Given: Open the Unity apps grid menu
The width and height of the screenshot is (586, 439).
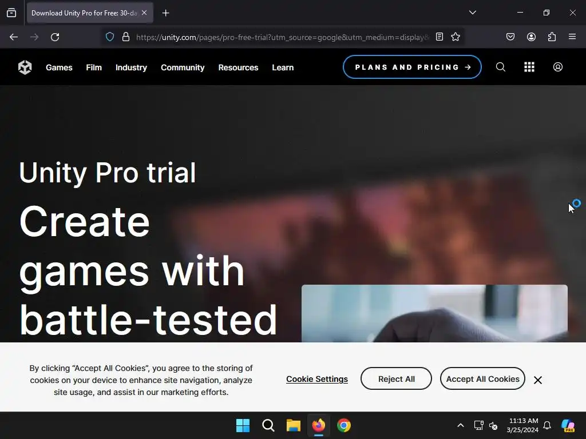Looking at the screenshot, I should click(x=529, y=67).
